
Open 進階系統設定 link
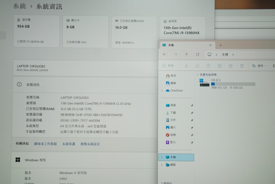(x=90, y=144)
